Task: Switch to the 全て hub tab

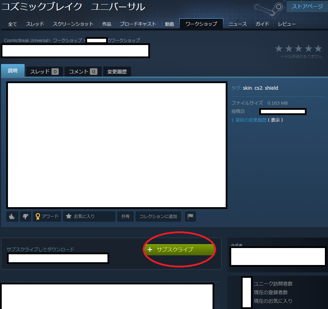Action: click(x=12, y=24)
